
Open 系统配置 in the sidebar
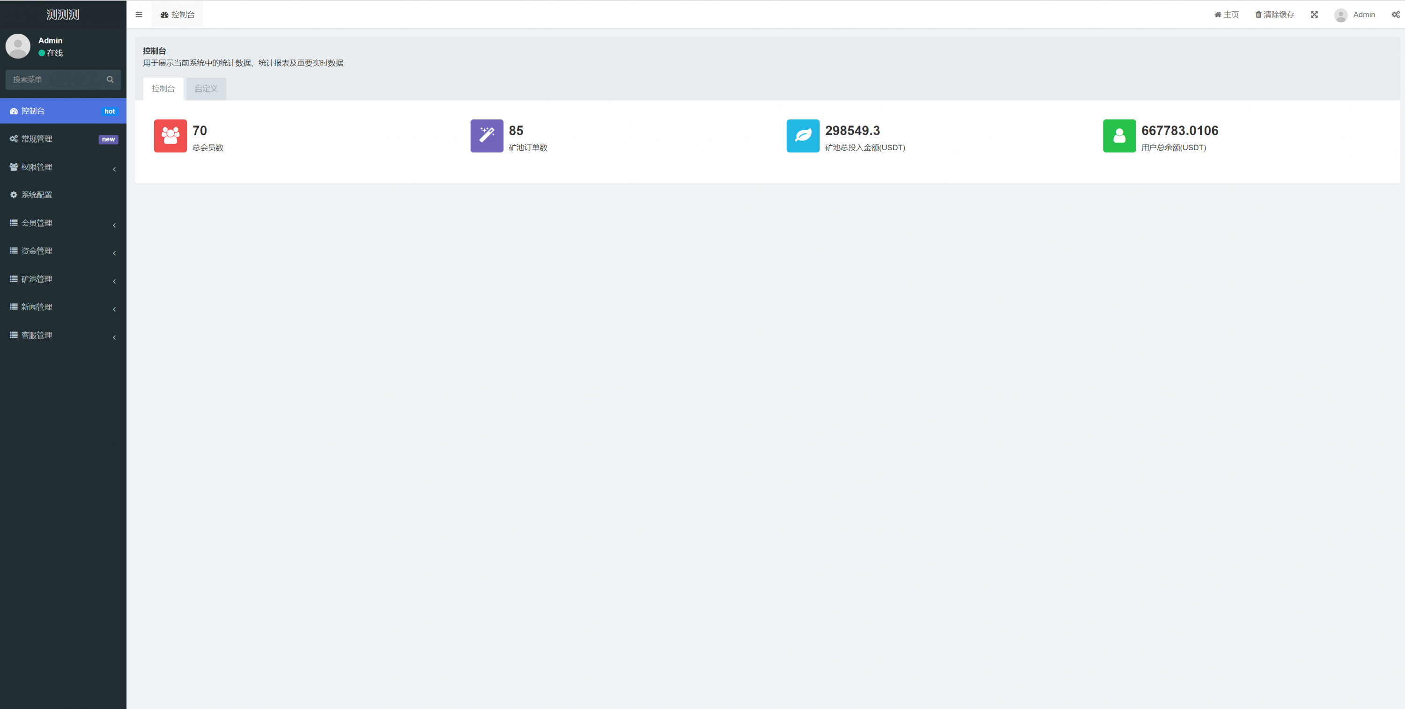[37, 195]
